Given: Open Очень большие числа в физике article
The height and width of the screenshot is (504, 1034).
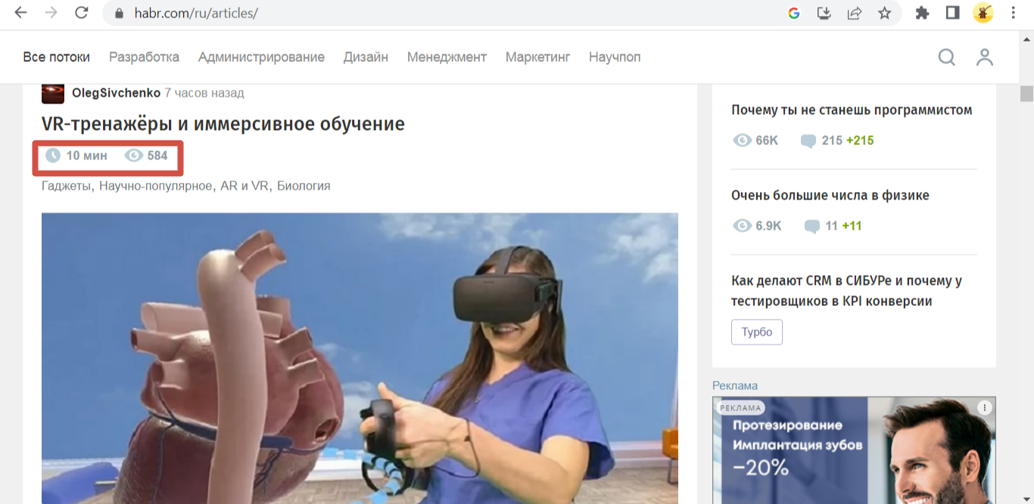Looking at the screenshot, I should [830, 196].
